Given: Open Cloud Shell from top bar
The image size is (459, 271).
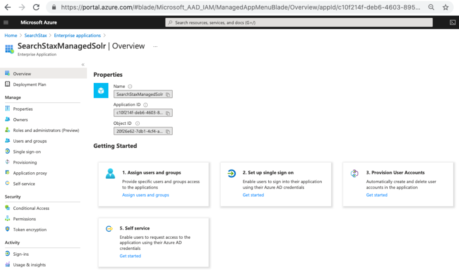Looking at the screenshot, I should (452, 22).
